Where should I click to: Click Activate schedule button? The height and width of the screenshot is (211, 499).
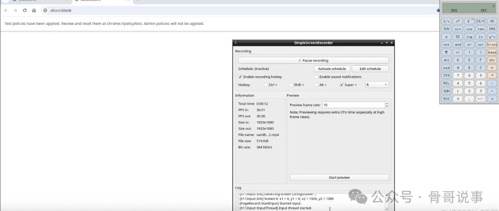point(332,69)
